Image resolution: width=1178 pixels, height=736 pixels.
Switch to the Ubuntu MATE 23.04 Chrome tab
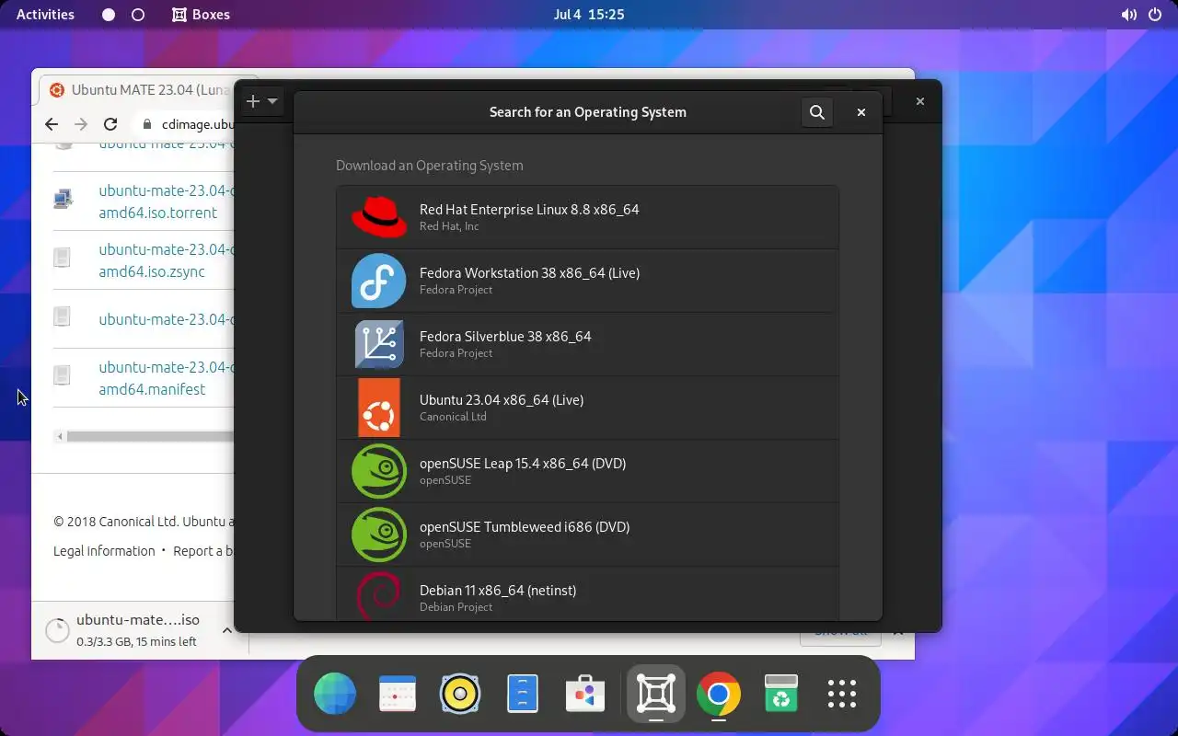pos(138,90)
